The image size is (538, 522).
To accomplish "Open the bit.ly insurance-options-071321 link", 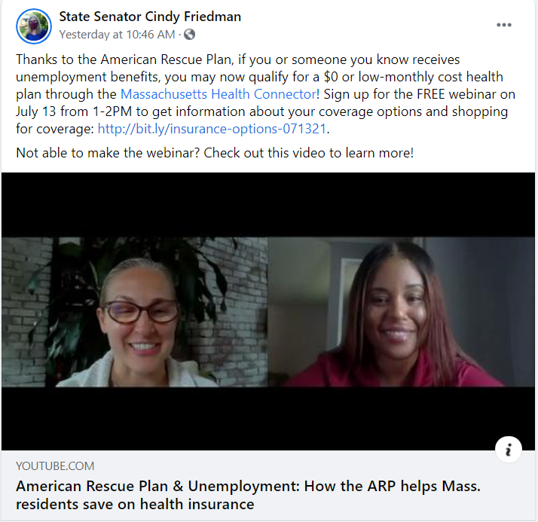I will pos(212,129).
